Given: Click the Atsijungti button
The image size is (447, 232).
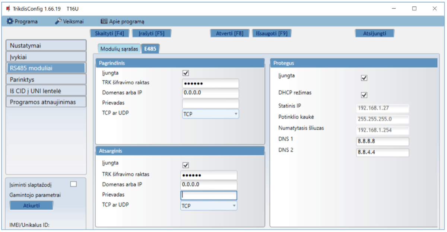Looking at the screenshot, I should click(374, 33).
